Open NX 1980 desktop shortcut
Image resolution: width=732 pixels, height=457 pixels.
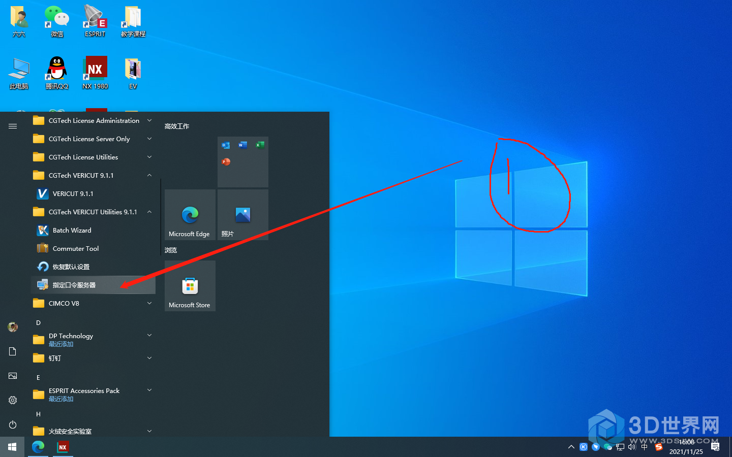(95, 73)
